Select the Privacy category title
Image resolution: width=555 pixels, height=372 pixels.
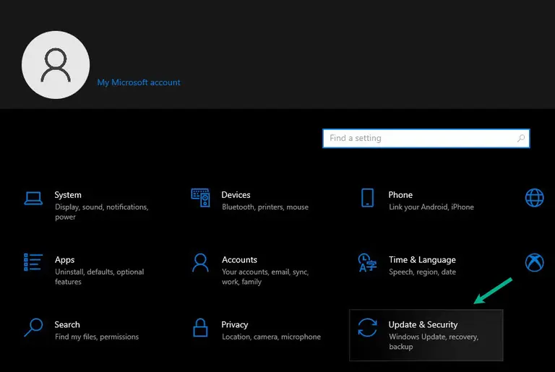click(235, 324)
